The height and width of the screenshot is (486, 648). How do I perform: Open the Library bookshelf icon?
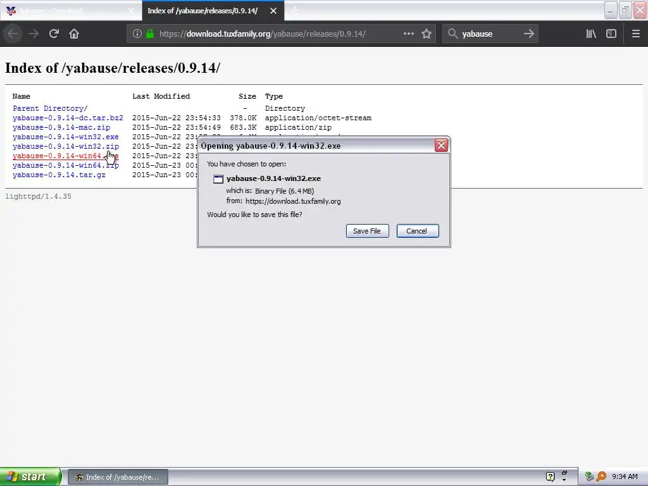pyautogui.click(x=591, y=34)
